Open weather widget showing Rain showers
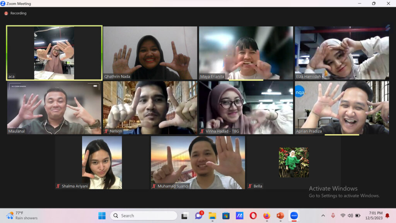Image resolution: width=396 pixels, height=223 pixels. pyautogui.click(x=22, y=215)
